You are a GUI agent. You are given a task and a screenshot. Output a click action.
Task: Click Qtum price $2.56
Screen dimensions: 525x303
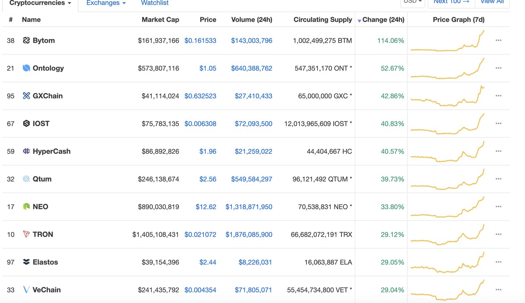[208, 179]
